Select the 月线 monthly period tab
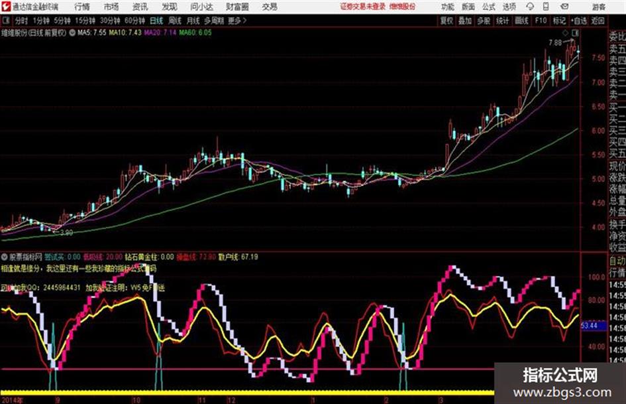This screenshot has height=404, width=626. tap(193, 21)
